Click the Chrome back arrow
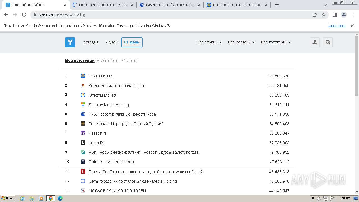Image resolution: width=359 pixels, height=202 pixels. click(x=6, y=15)
